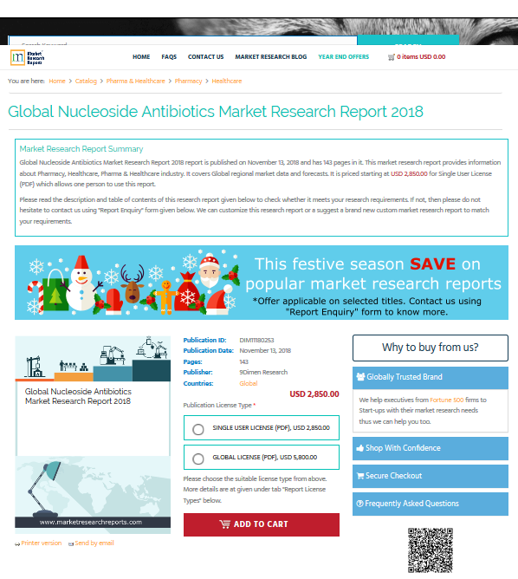Select Single User License (PDF) radio button
Viewport: 518px width, 579px height.
tap(198, 429)
